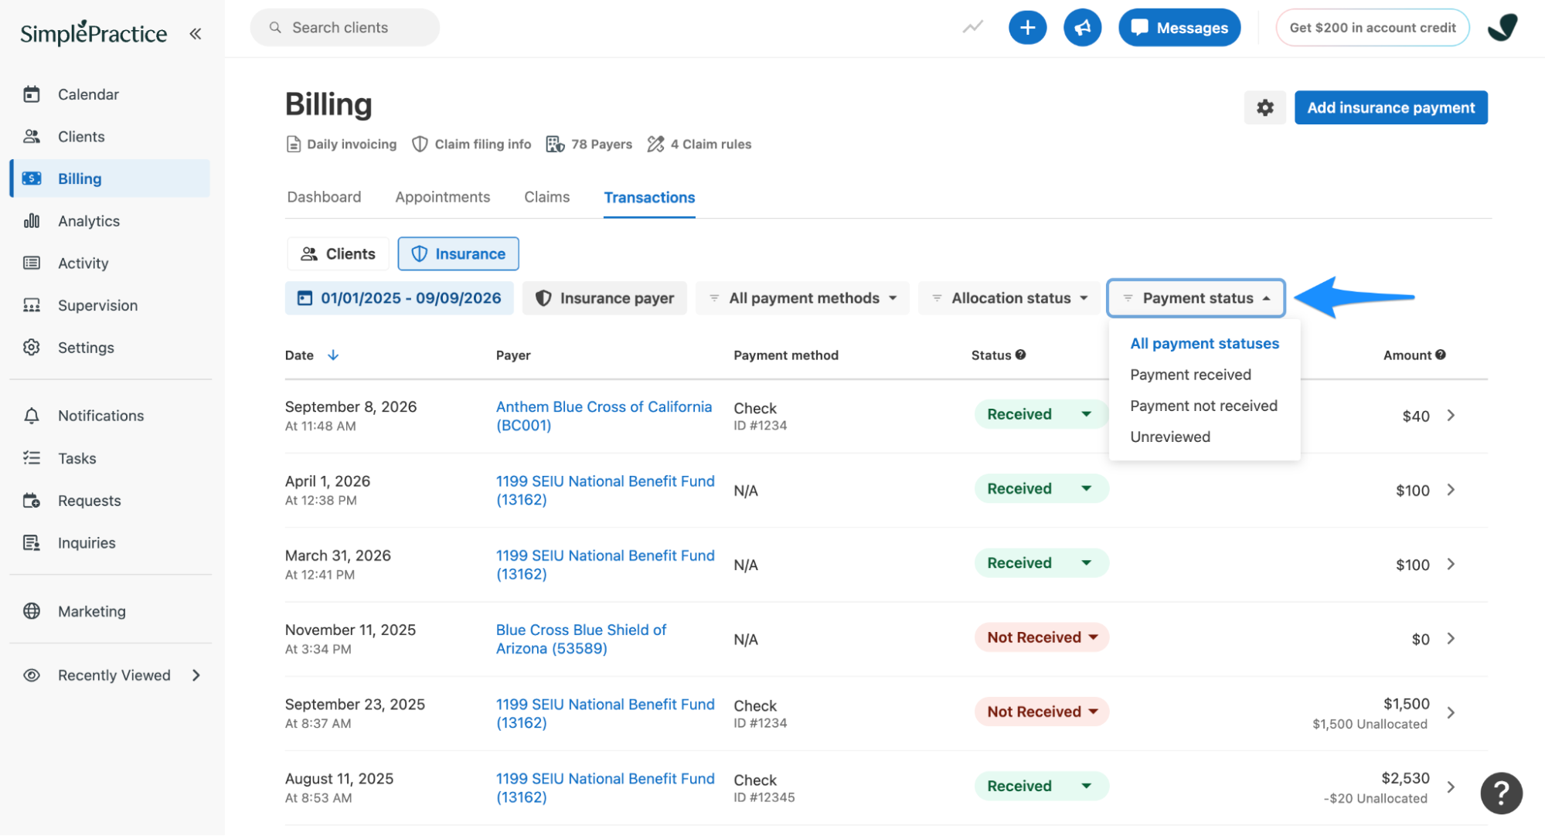Switch to the Claims tab

point(546,197)
